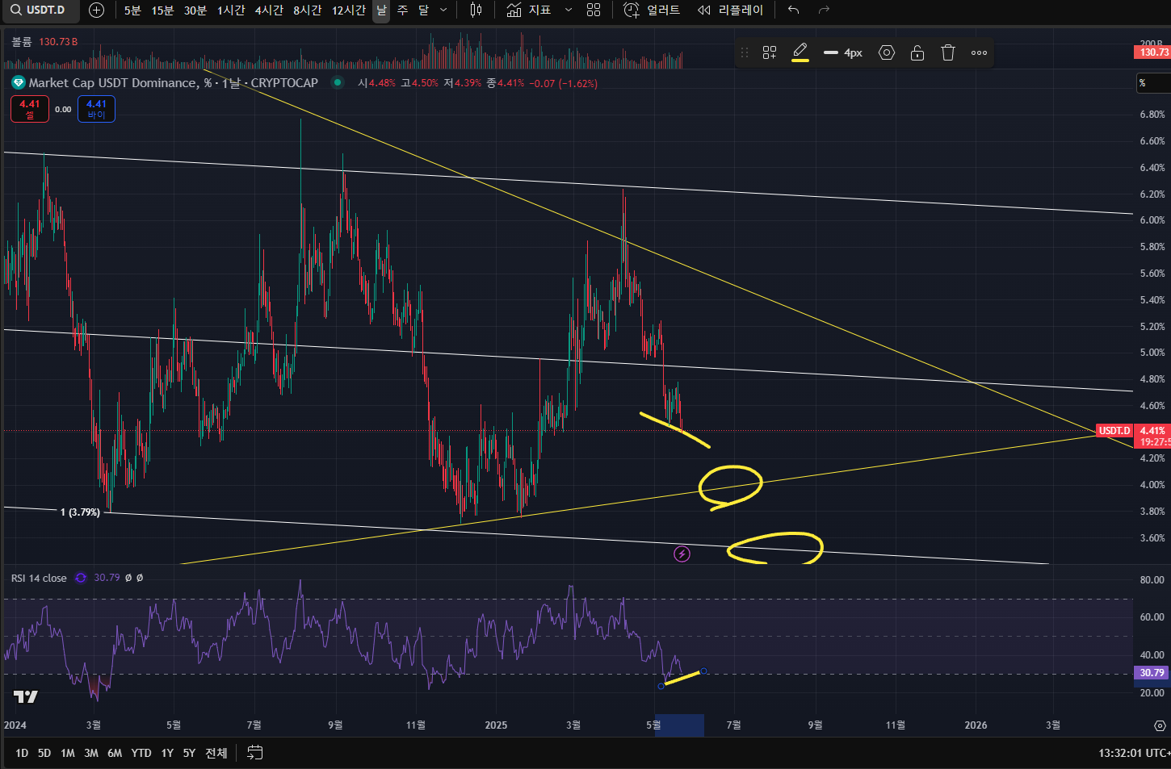Redo the chart action
Image resolution: width=1171 pixels, height=769 pixels.
click(824, 10)
